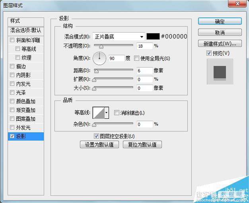Enable the 图案叠加 checkbox
This screenshot has width=249, height=203.
12,118
